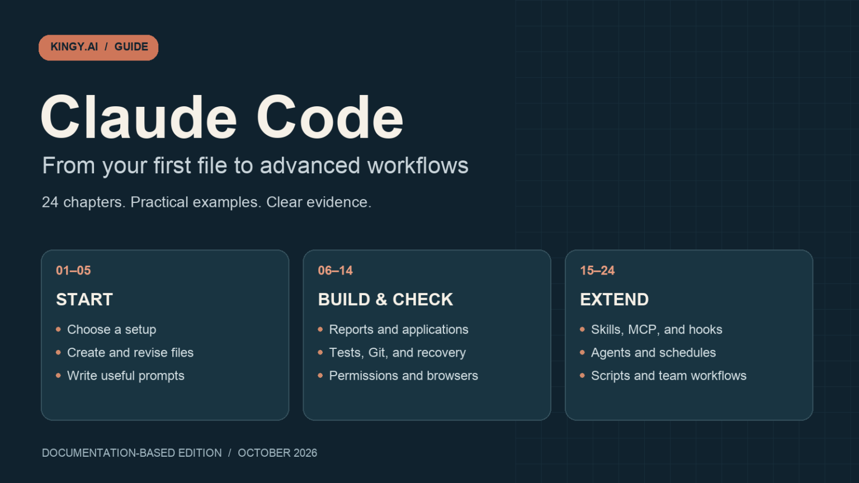Select the "EXTEND" heading
859x483 pixels.
pos(615,300)
